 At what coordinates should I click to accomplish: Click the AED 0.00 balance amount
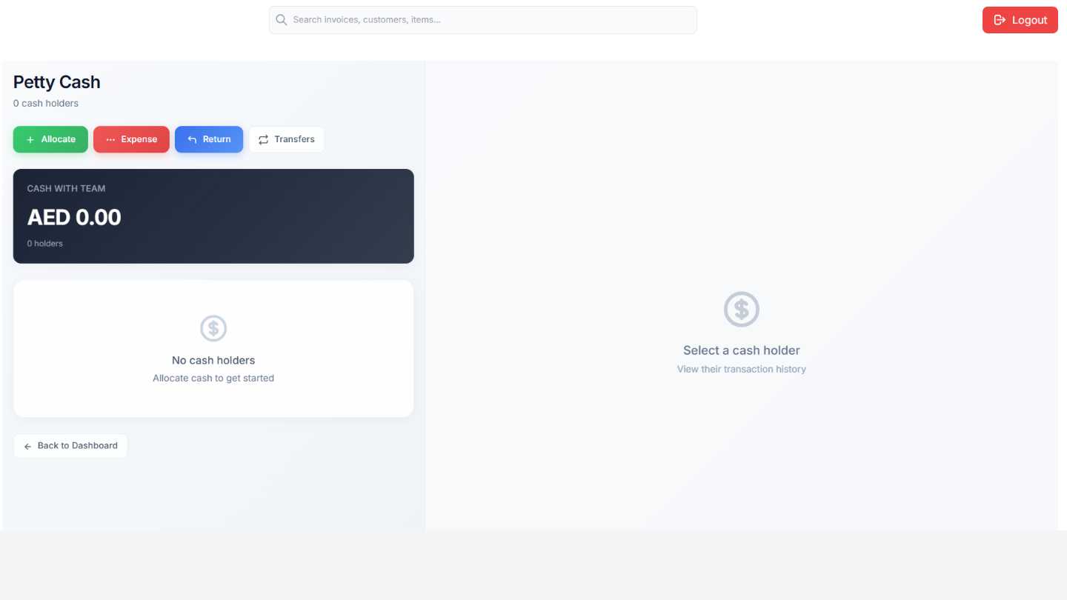pyautogui.click(x=74, y=217)
